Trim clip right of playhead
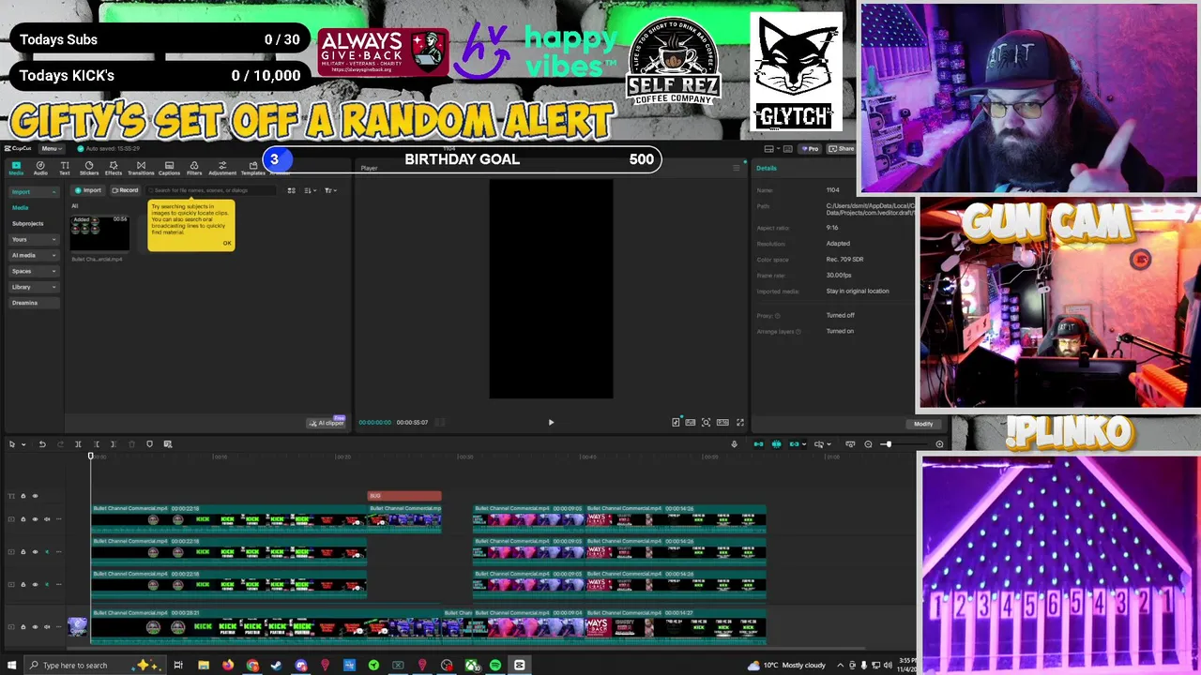1201x675 pixels. (x=114, y=444)
